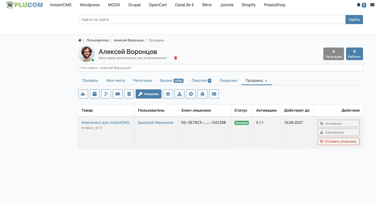Viewport: 376px width, 203px height.
Task: Open the puzzle-piece add-ons section
Action: coord(83,94)
